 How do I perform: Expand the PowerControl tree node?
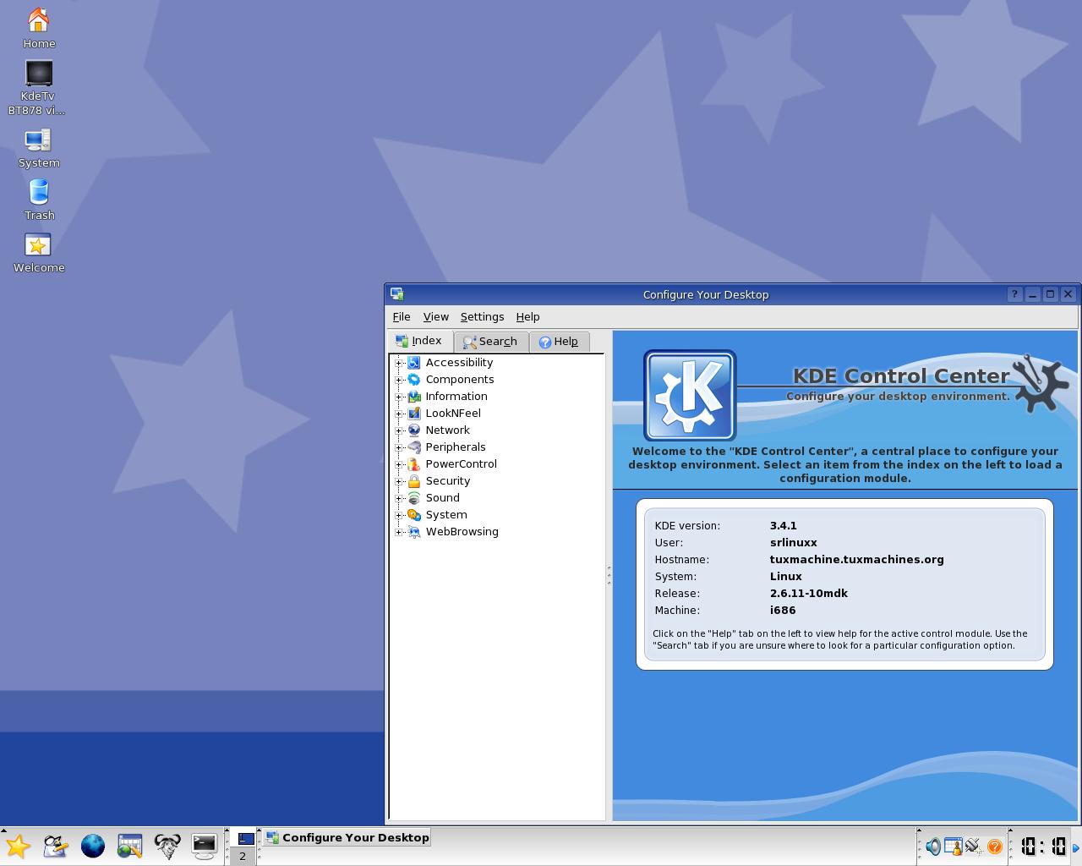point(399,464)
